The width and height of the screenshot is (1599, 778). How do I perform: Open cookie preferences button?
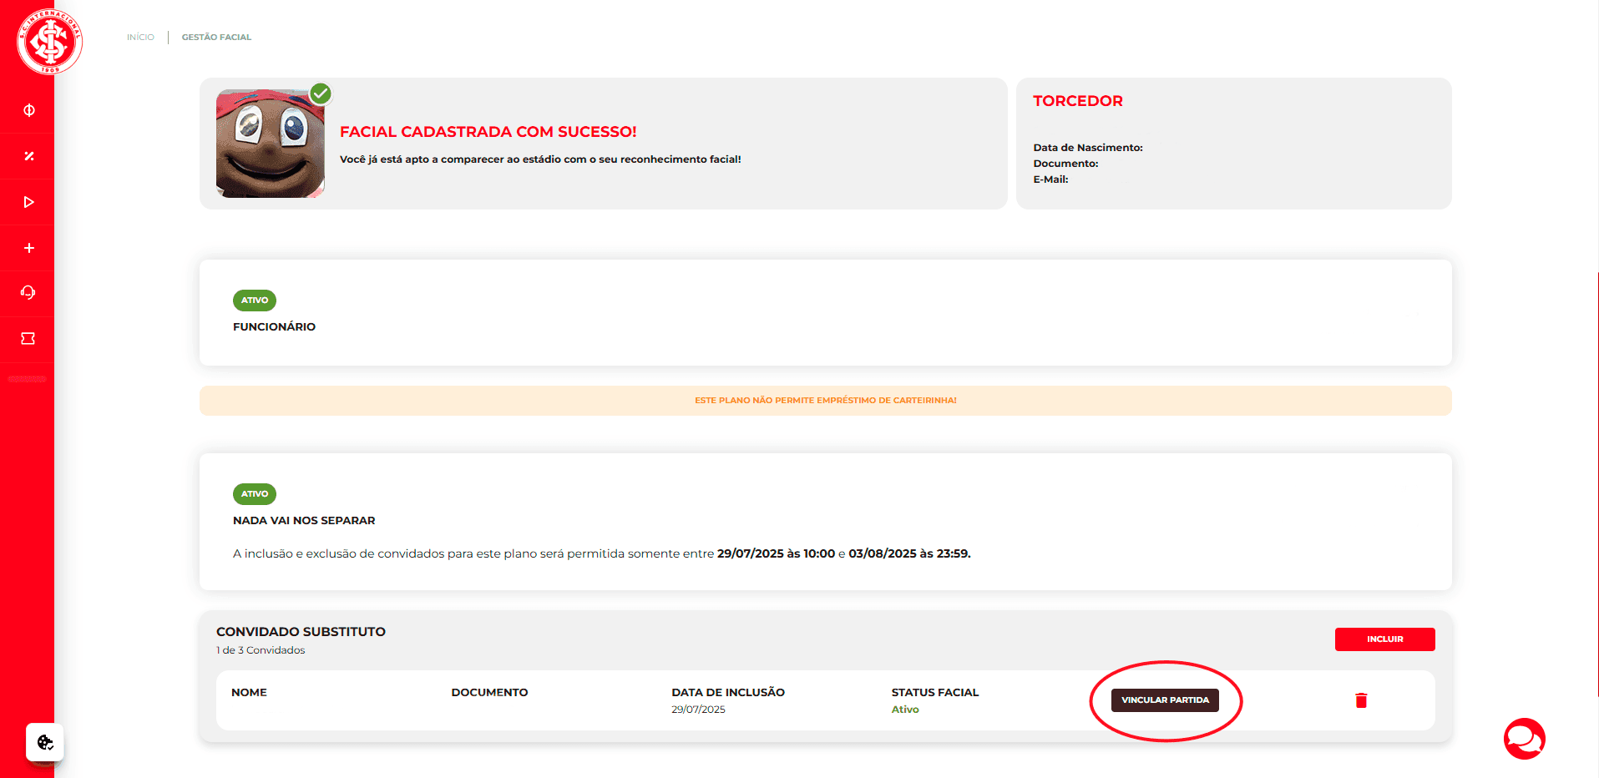45,742
